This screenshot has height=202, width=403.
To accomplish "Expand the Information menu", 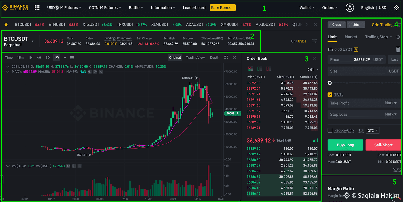I will pos(163,8).
